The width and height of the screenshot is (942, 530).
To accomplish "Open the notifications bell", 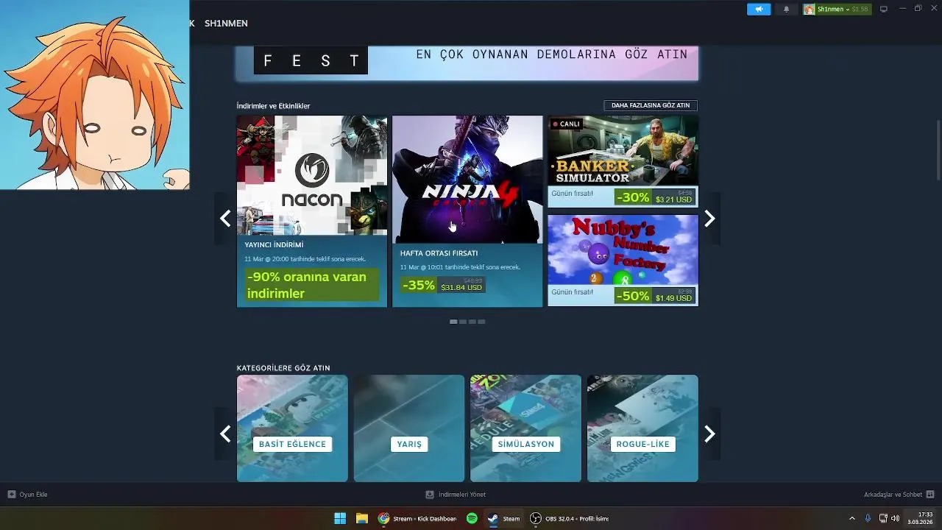I will coord(786,9).
